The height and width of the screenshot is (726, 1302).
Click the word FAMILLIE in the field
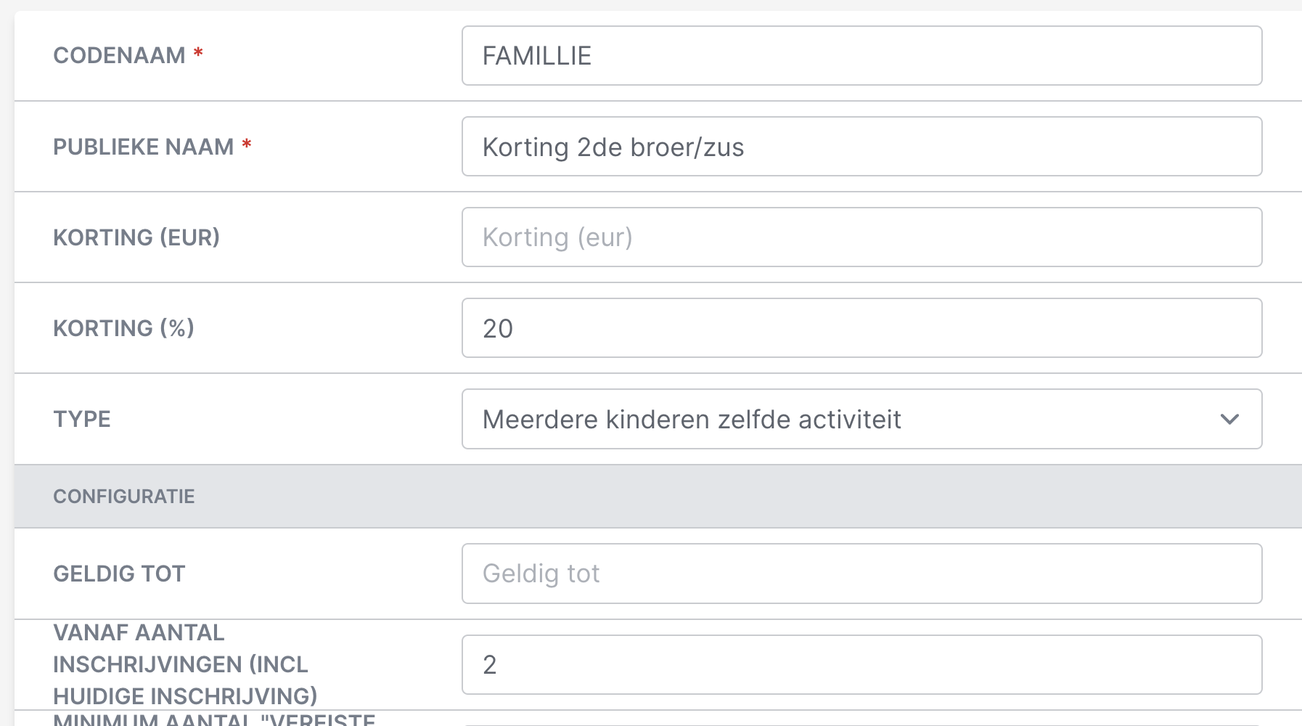click(537, 56)
